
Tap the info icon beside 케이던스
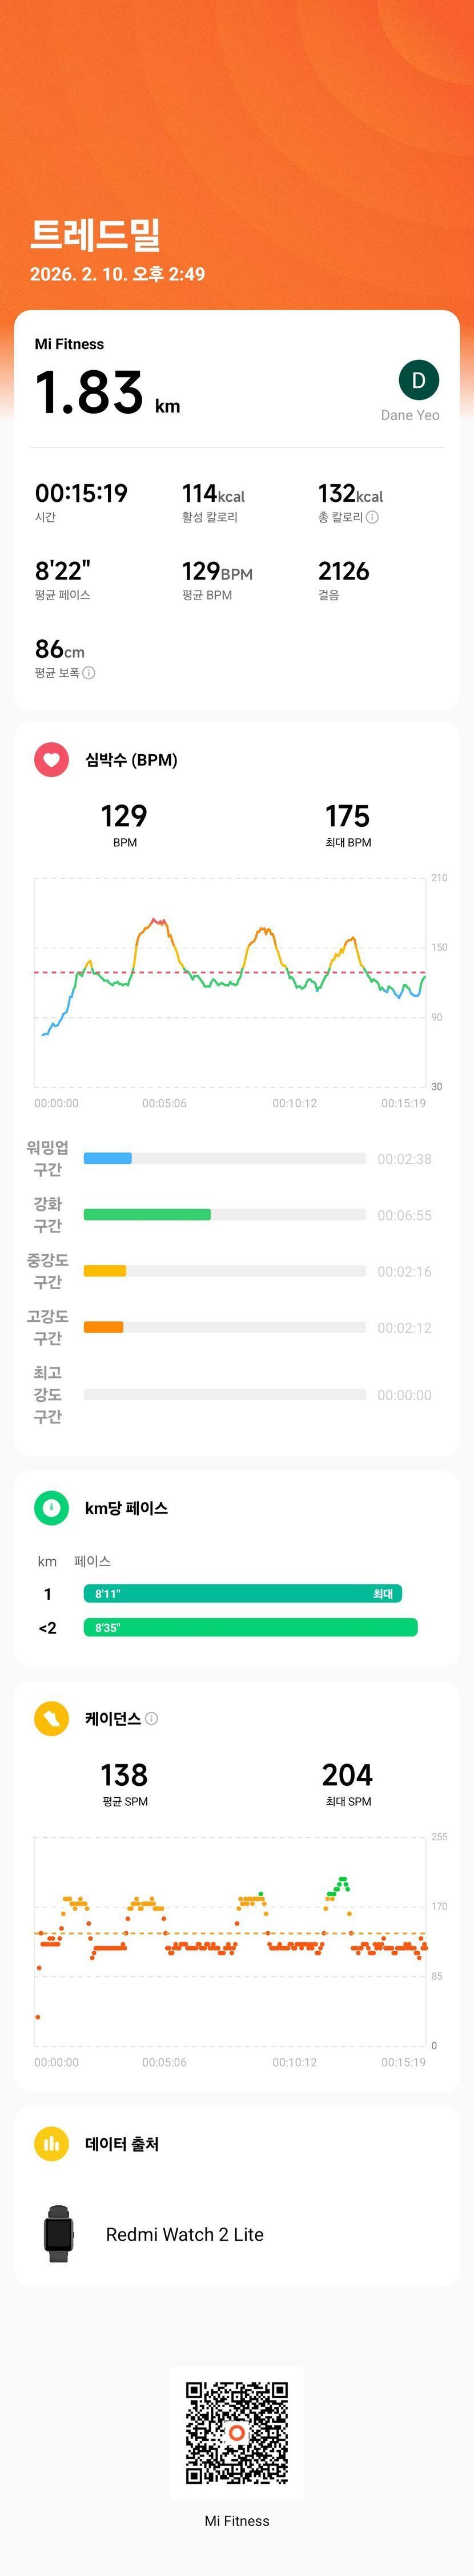pyautogui.click(x=152, y=1718)
